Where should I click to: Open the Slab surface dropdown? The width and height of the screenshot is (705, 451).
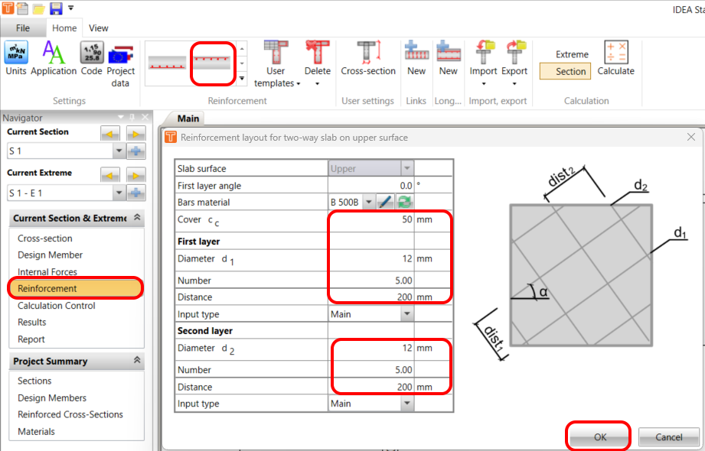click(406, 167)
